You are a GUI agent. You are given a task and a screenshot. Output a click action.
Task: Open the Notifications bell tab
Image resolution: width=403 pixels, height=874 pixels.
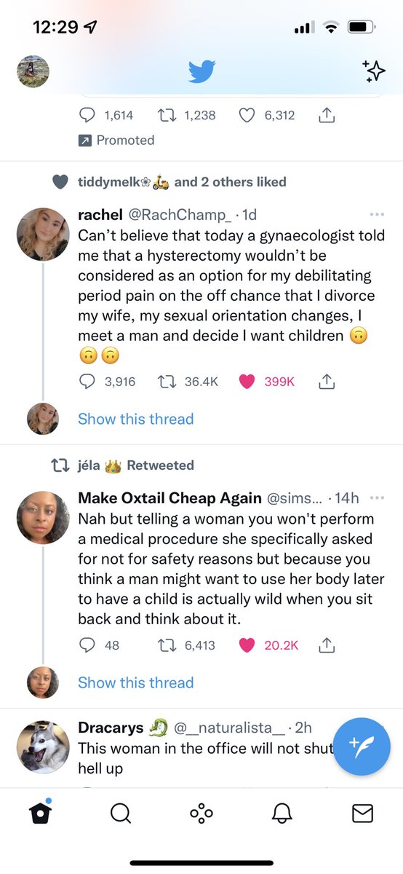click(x=282, y=814)
